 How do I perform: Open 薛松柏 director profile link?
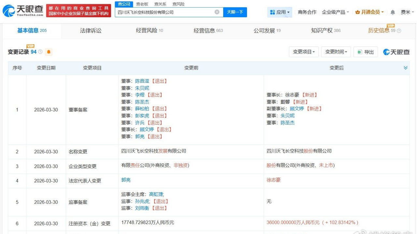pyautogui.click(x=142, y=109)
